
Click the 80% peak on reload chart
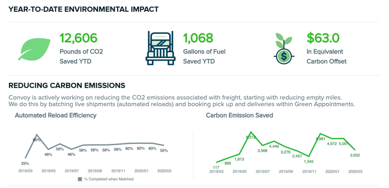(37, 140)
